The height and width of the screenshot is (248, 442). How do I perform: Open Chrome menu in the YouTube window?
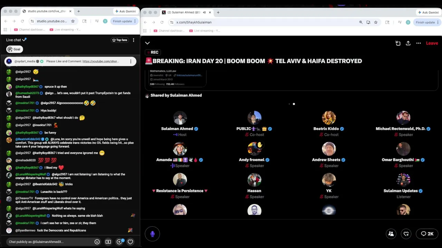(135, 21)
